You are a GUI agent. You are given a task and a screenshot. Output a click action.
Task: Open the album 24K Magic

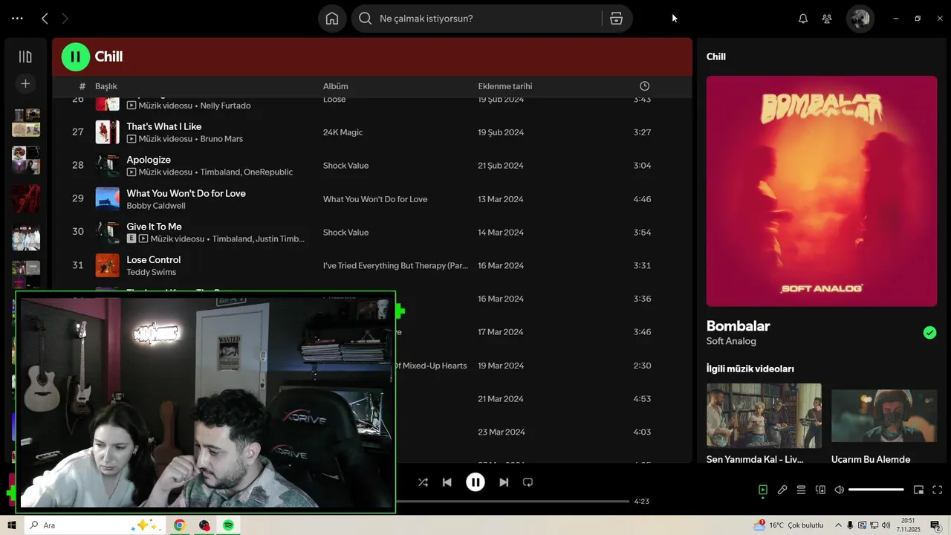click(343, 132)
